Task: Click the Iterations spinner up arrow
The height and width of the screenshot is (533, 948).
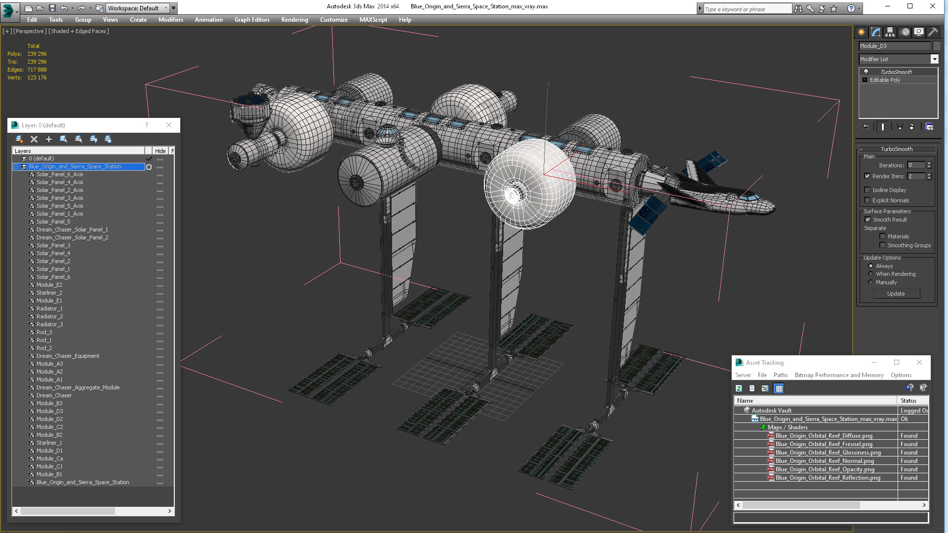Action: coord(929,163)
